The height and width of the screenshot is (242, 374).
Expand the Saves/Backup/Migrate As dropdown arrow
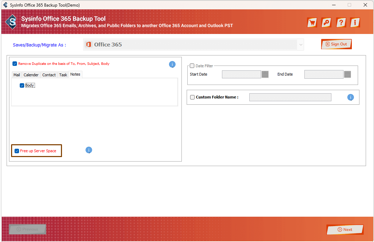301,45
